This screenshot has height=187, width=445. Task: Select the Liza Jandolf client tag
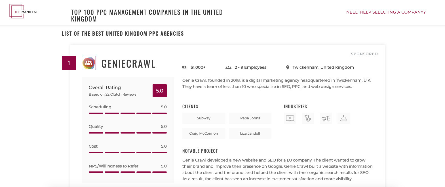click(250, 134)
